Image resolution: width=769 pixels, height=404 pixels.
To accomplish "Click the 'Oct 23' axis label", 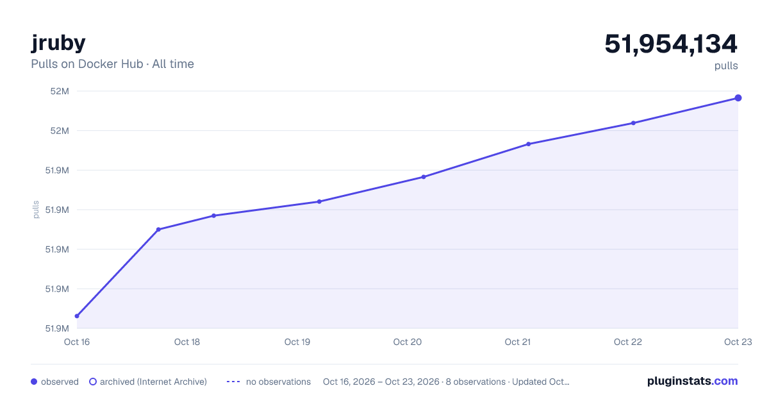I will pyautogui.click(x=738, y=342).
